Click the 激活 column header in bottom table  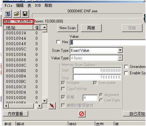click(9, 123)
